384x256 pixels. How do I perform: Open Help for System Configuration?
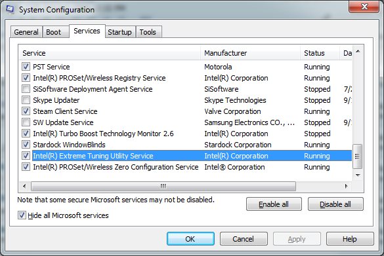(350, 239)
